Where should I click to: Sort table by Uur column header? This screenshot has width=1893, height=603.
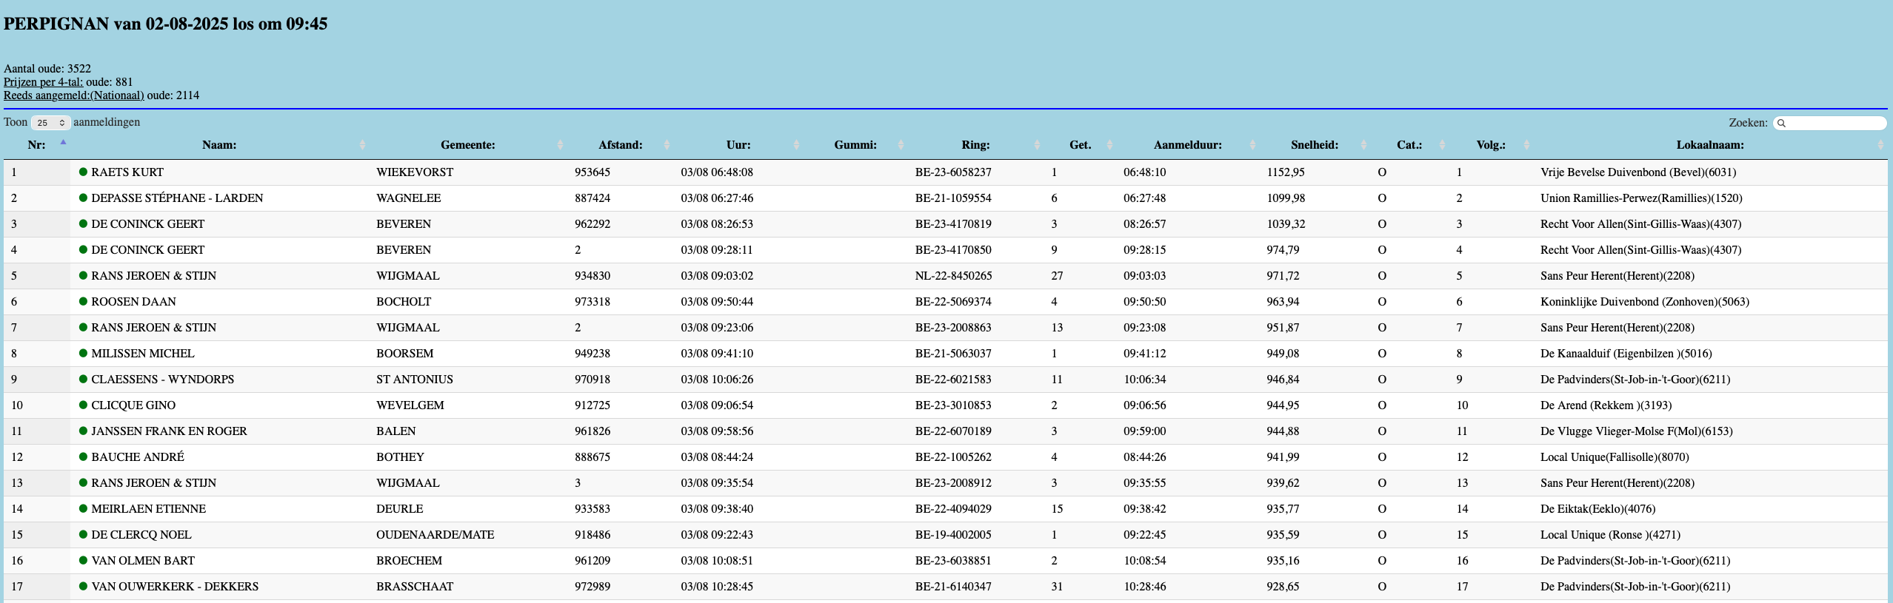738,145
